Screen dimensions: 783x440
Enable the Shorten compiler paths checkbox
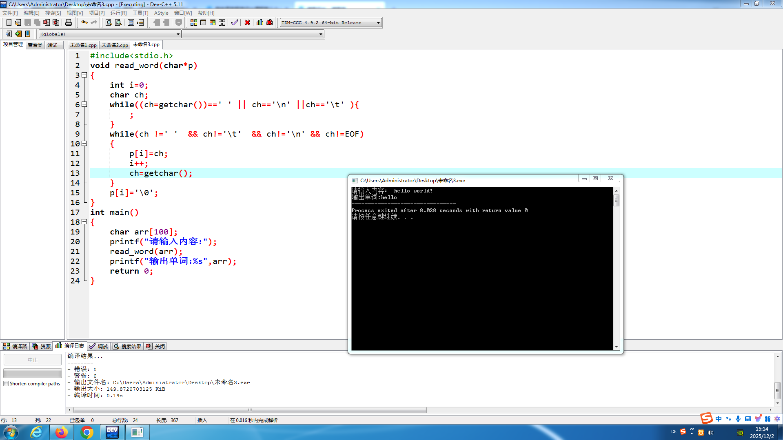(x=6, y=384)
